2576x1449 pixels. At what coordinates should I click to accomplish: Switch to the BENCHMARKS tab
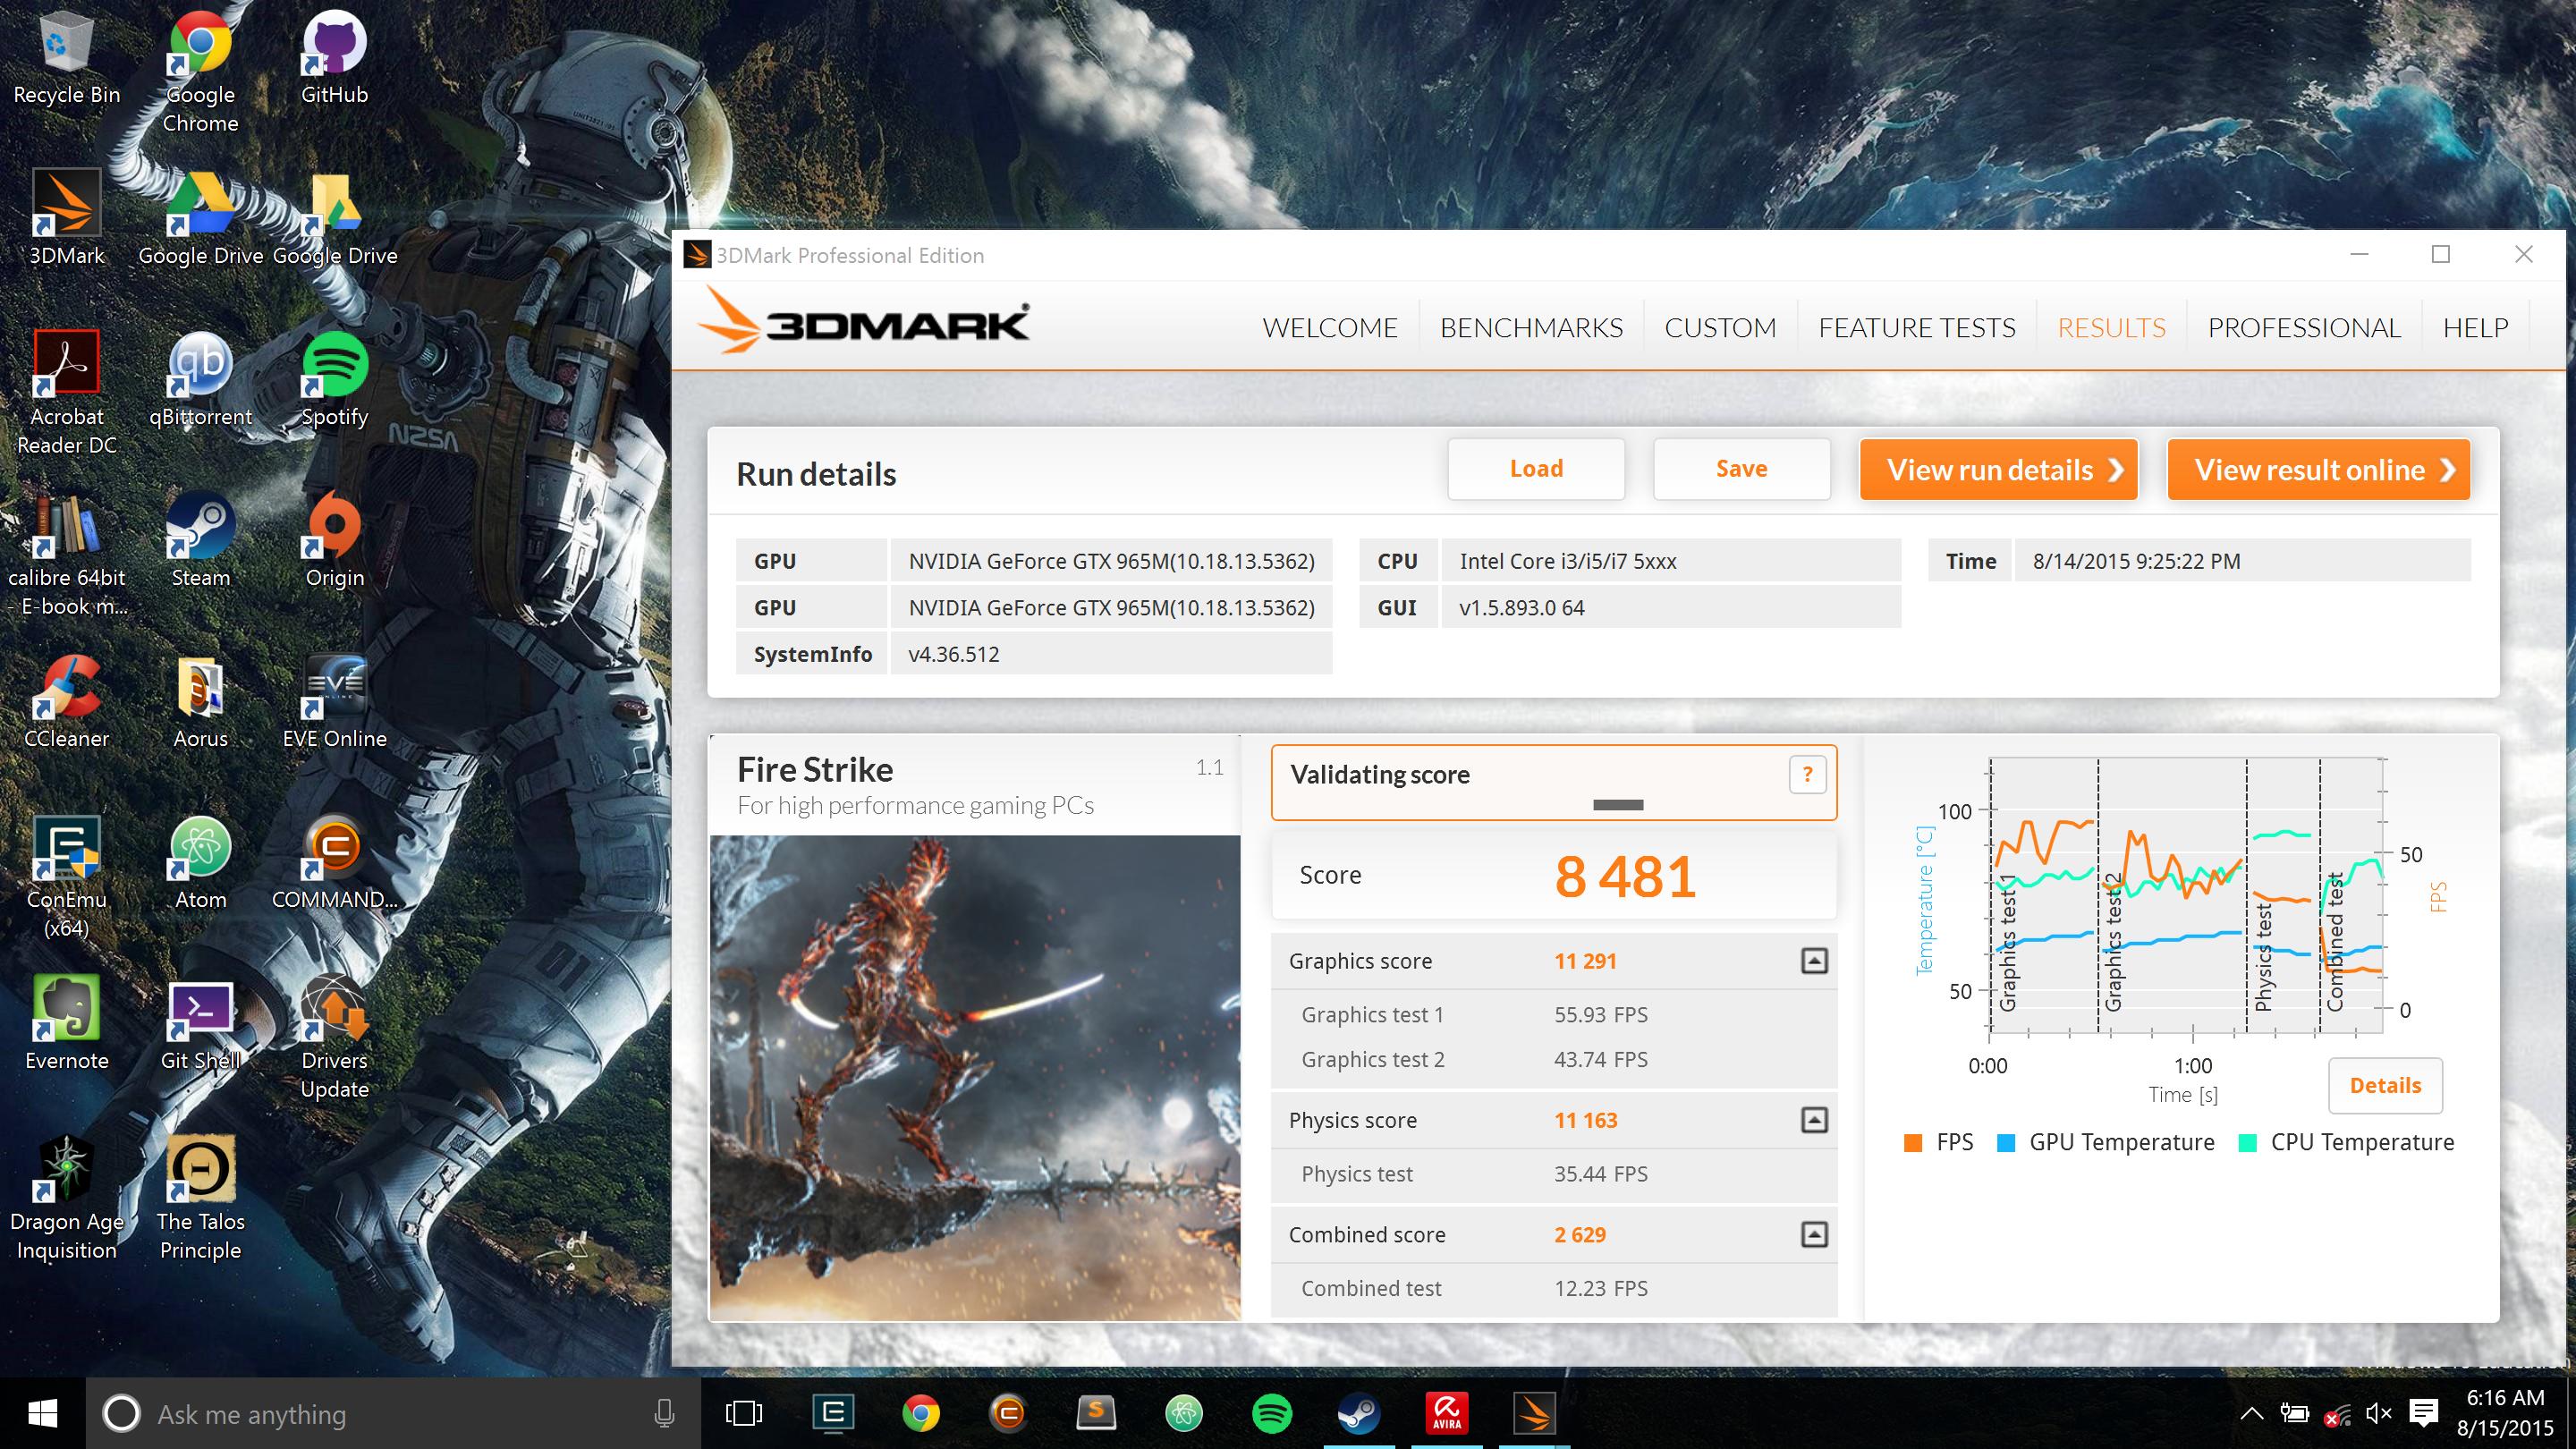point(1531,328)
